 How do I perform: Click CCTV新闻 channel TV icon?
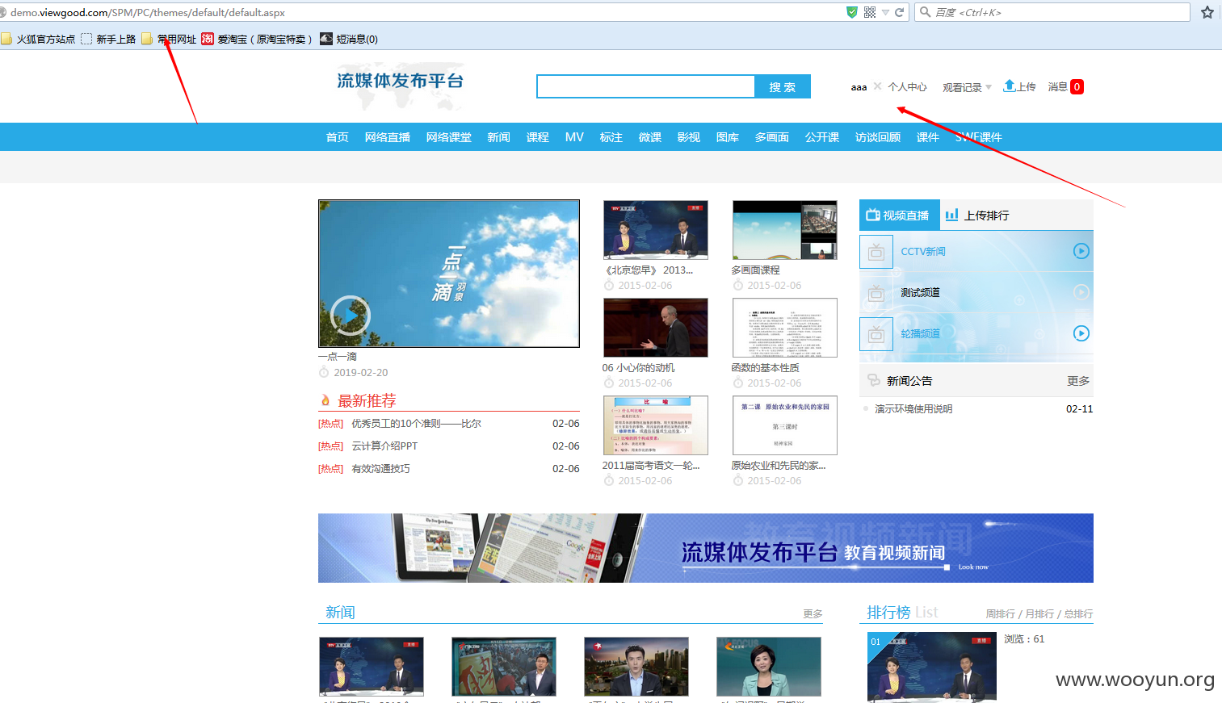click(876, 252)
